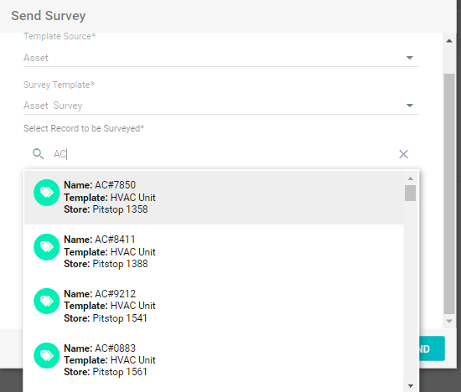Click the search magnifier icon
The width and height of the screenshot is (461, 392).
38,153
